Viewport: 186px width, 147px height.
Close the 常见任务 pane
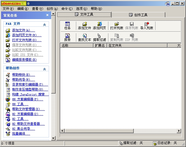[x=47, y=15]
